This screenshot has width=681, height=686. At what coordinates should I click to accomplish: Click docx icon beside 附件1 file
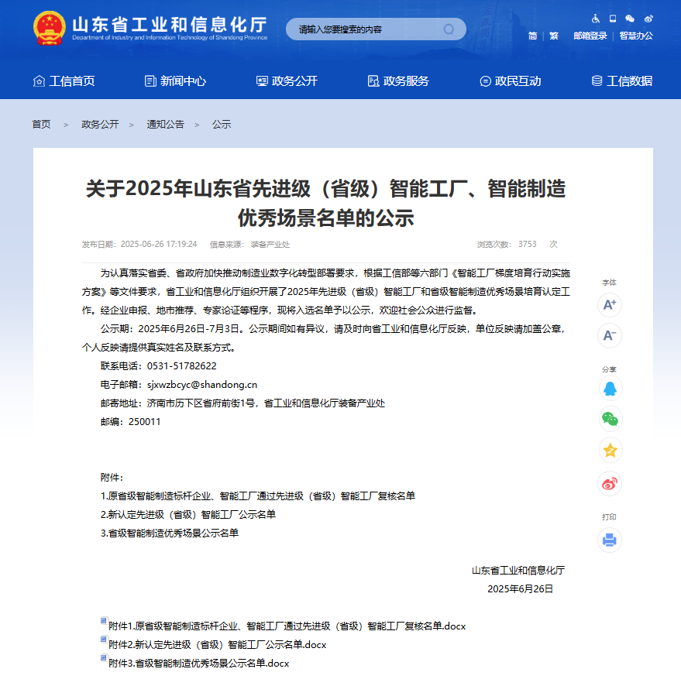[104, 620]
